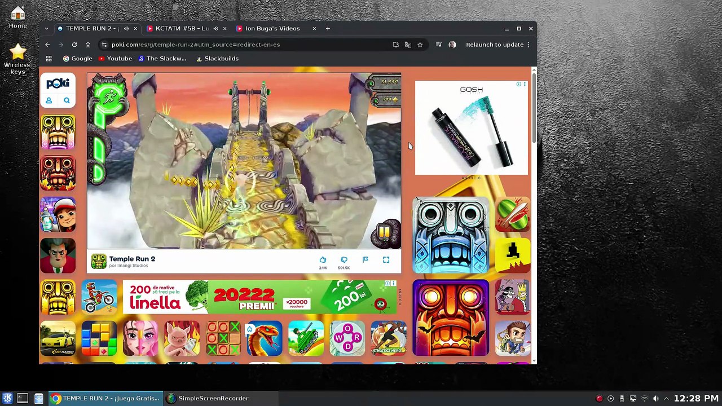Launch the terminal from the taskbar

tap(23, 399)
